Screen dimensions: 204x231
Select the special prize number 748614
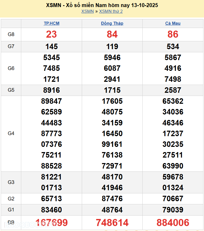coord(112,223)
